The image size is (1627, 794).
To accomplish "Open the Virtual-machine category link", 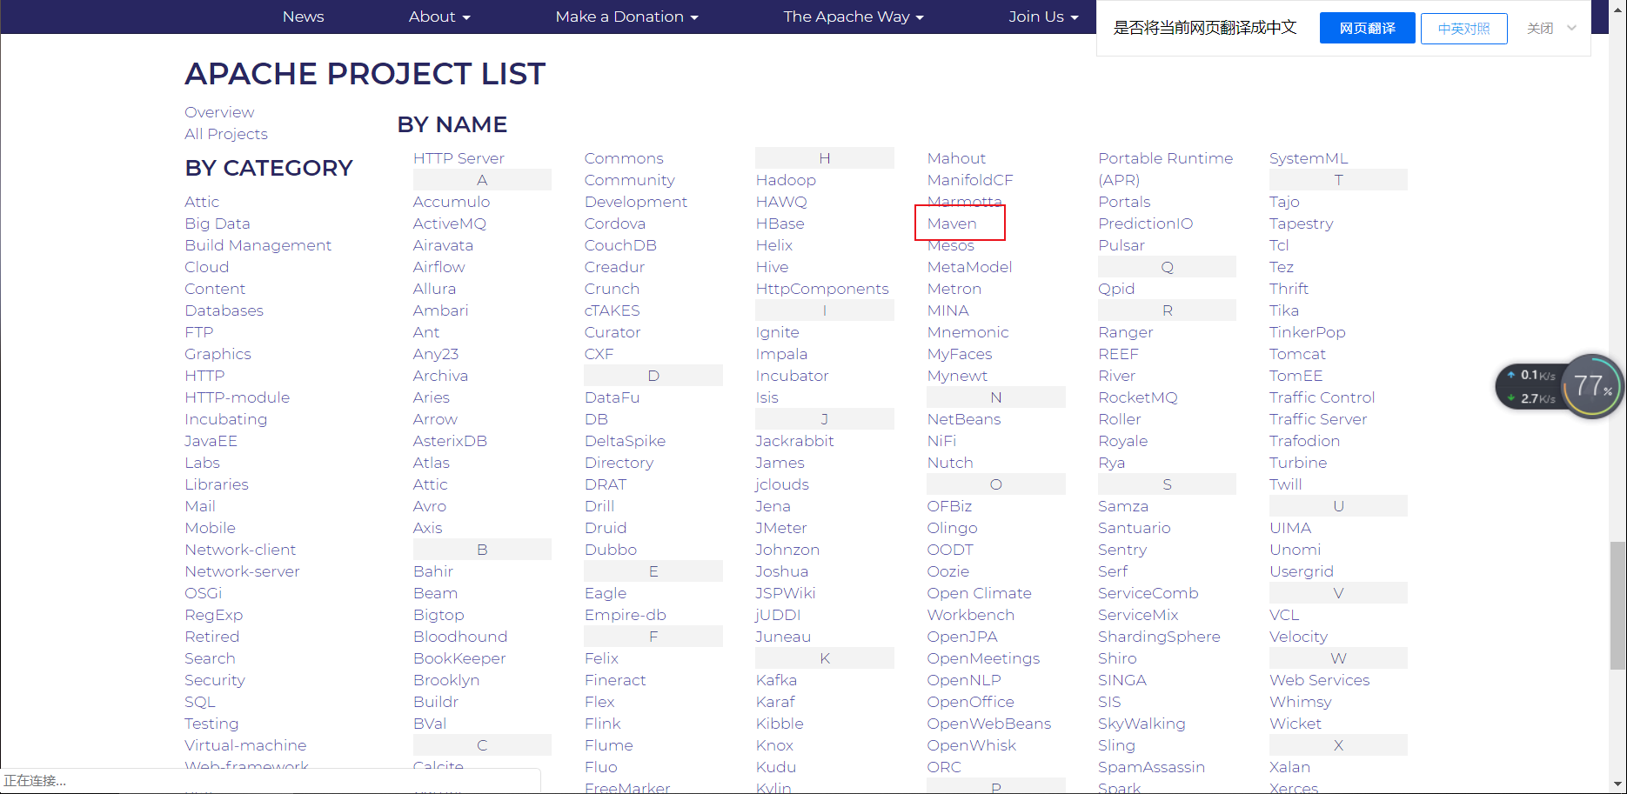I will (x=245, y=745).
